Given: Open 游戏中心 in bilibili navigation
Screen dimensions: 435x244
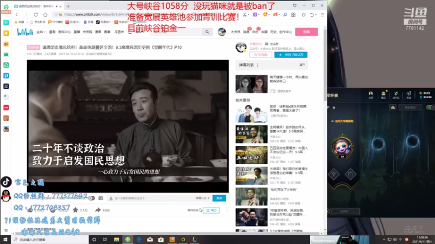Looking at the screenshot, I should click(64, 32).
